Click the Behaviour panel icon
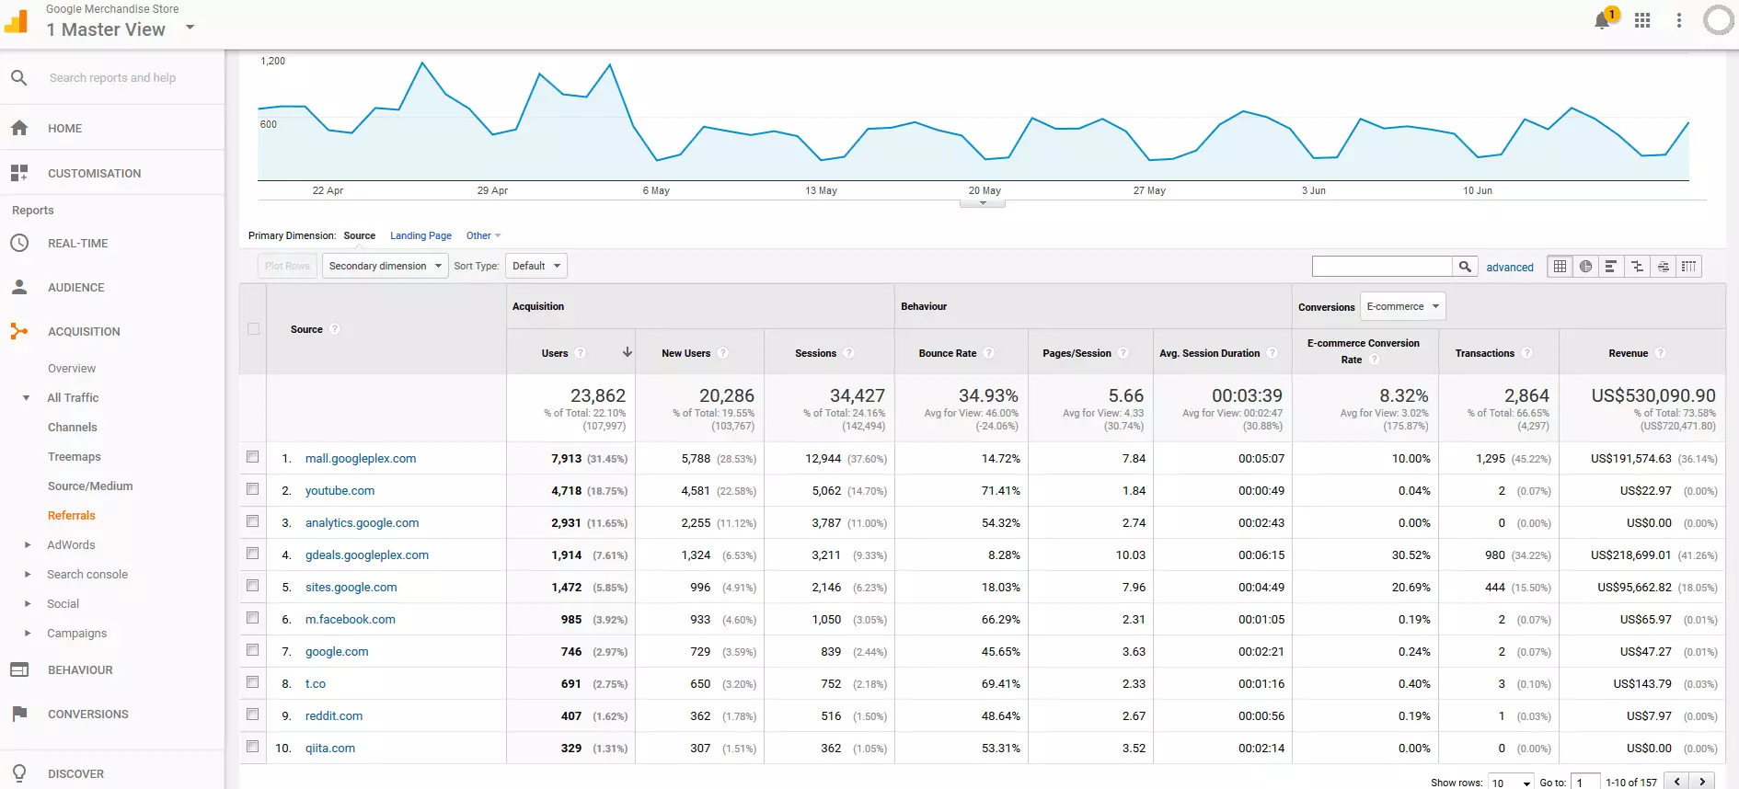Screen dimensions: 1739x789 click(x=19, y=669)
